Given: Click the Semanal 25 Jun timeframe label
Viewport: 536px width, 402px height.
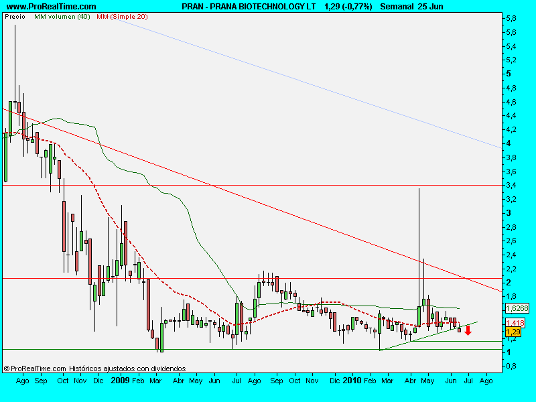Looking at the screenshot, I should pos(411,7).
